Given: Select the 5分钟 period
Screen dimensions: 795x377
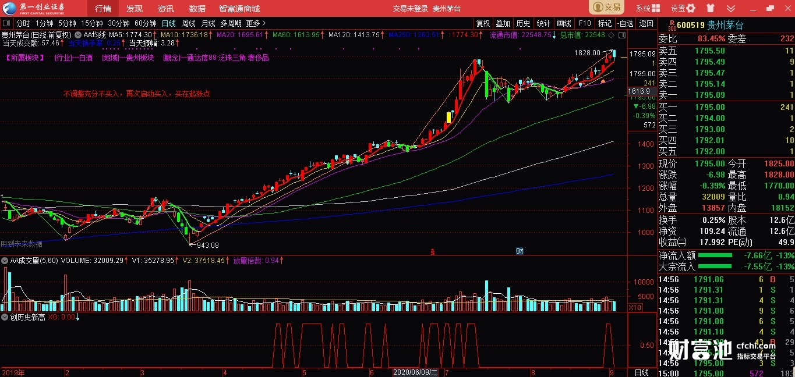Looking at the screenshot, I should pyautogui.click(x=67, y=23).
